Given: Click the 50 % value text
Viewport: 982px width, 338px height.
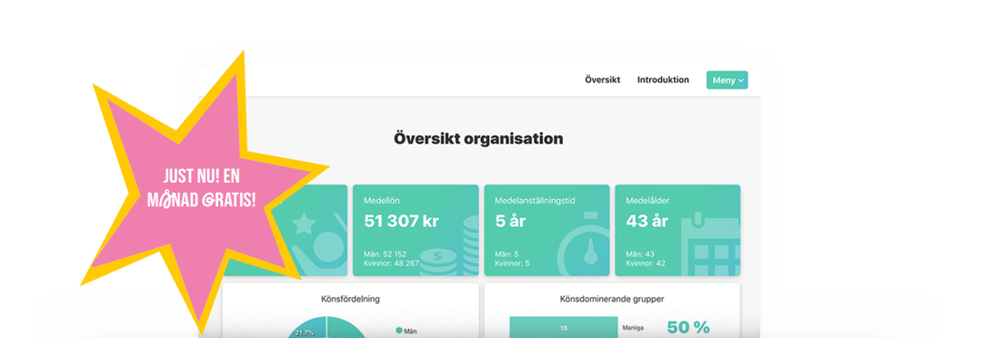Looking at the screenshot, I should 688,327.
